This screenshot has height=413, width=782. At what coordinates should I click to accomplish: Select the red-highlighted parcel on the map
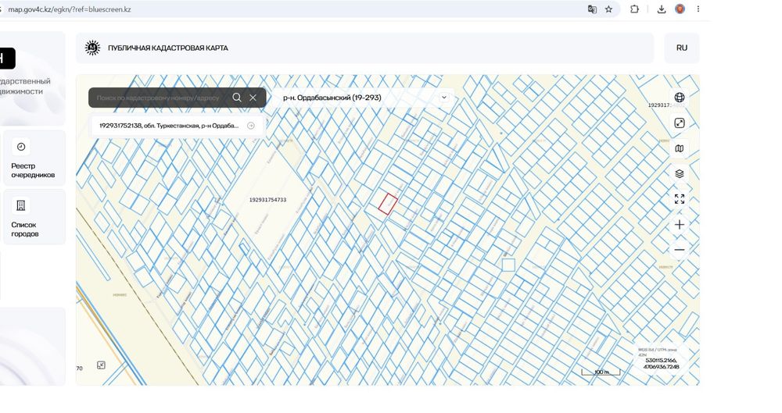[388, 205]
